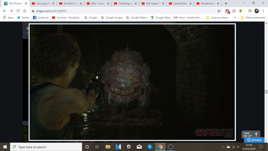268x151 pixels.
Task: Go forward in browser history
Action: click(11, 11)
